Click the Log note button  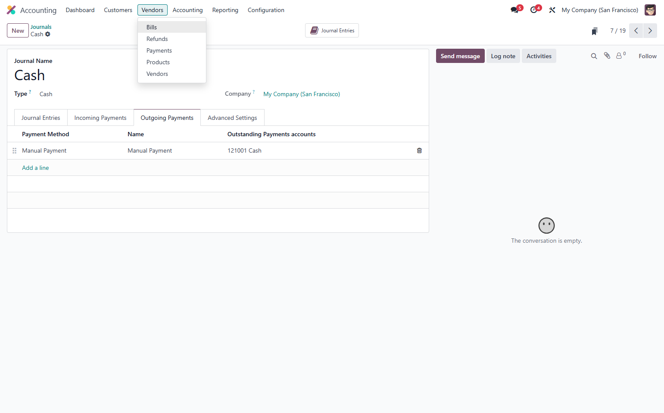(x=503, y=56)
